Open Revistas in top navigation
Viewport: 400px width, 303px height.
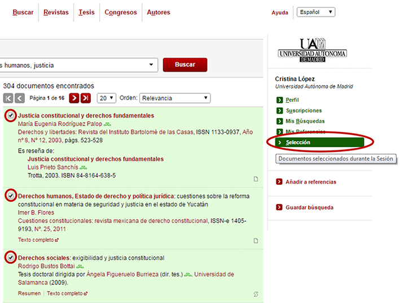[x=56, y=12]
